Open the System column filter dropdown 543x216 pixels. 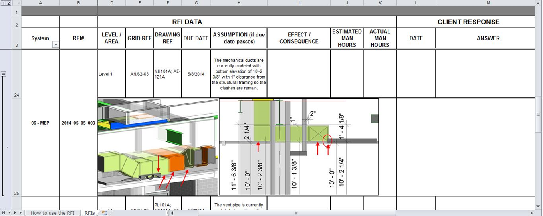(56, 44)
